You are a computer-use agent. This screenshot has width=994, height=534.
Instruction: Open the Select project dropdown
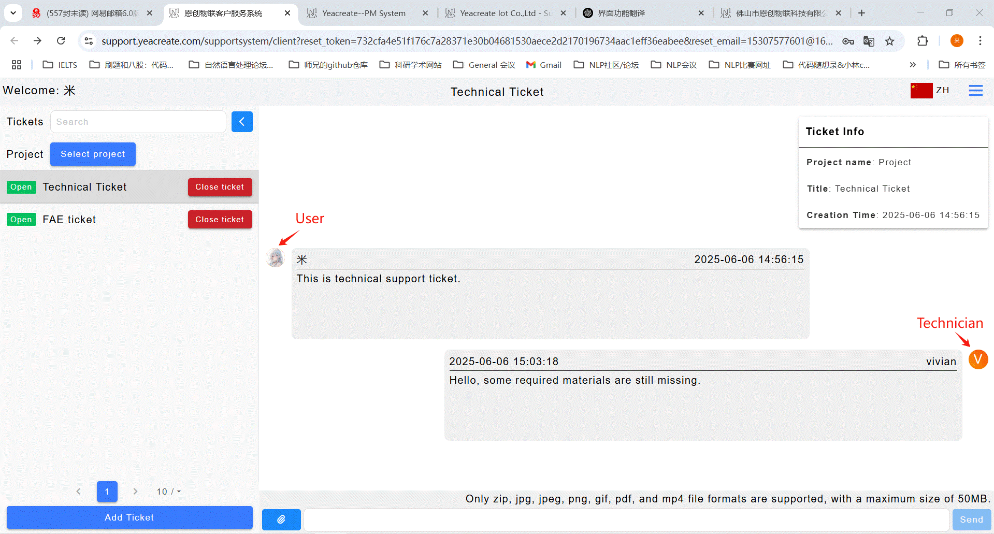click(x=93, y=154)
